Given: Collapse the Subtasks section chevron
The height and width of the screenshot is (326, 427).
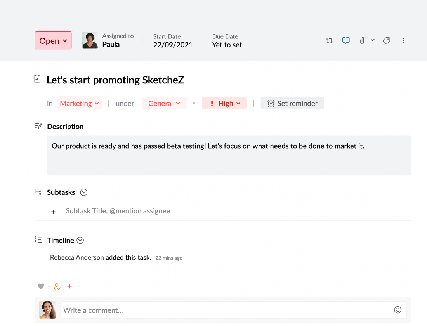Looking at the screenshot, I should point(83,192).
